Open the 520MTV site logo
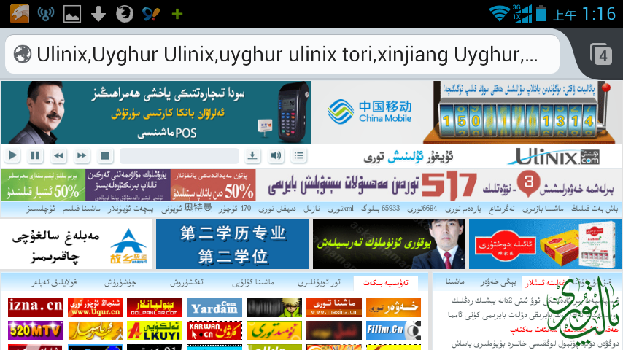The image size is (623, 350). 36,330
